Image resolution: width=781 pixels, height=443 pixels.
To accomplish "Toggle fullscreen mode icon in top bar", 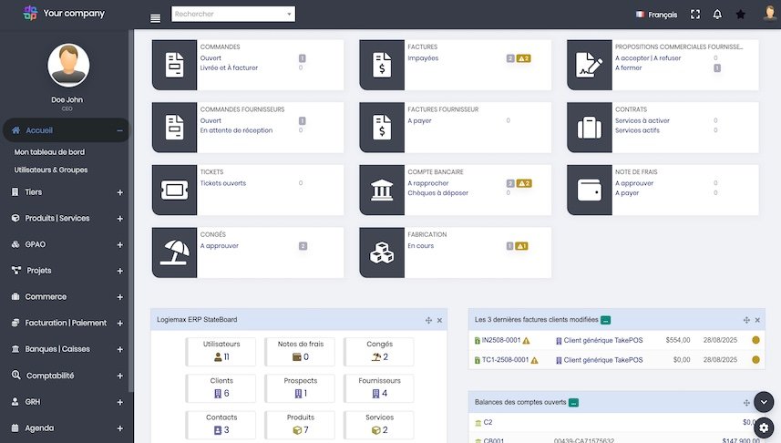I will (x=695, y=15).
